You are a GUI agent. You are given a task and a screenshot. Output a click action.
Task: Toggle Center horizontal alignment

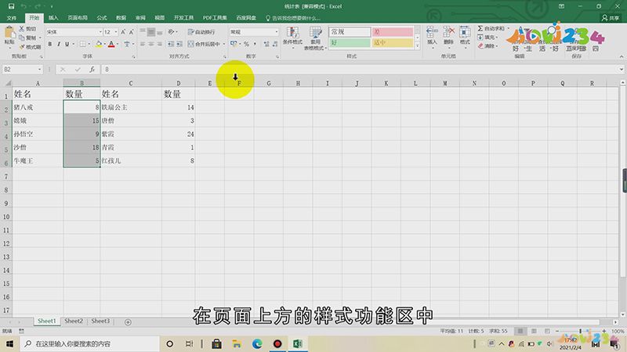(x=151, y=44)
